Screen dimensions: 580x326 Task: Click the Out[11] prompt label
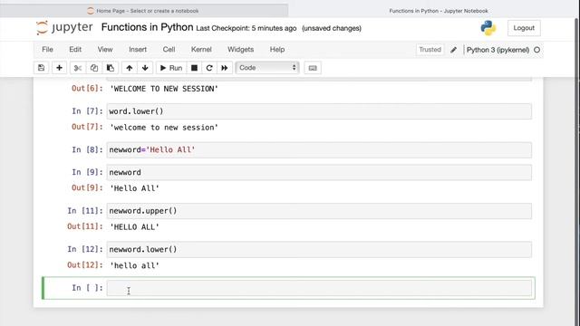(85, 226)
